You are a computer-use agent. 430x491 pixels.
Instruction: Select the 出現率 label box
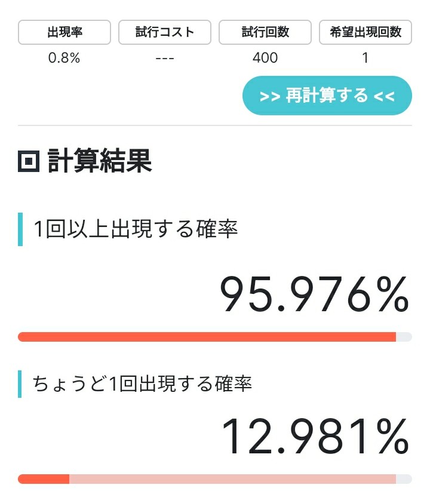[64, 32]
